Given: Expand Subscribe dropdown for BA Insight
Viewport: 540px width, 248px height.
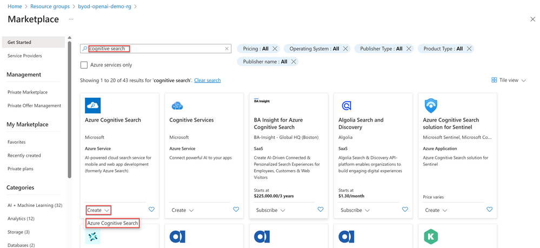Looking at the screenshot, I should click(x=271, y=210).
